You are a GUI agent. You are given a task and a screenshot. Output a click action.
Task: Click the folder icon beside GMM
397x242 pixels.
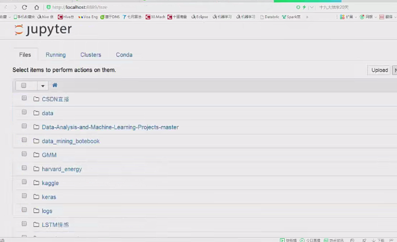[x=36, y=155]
